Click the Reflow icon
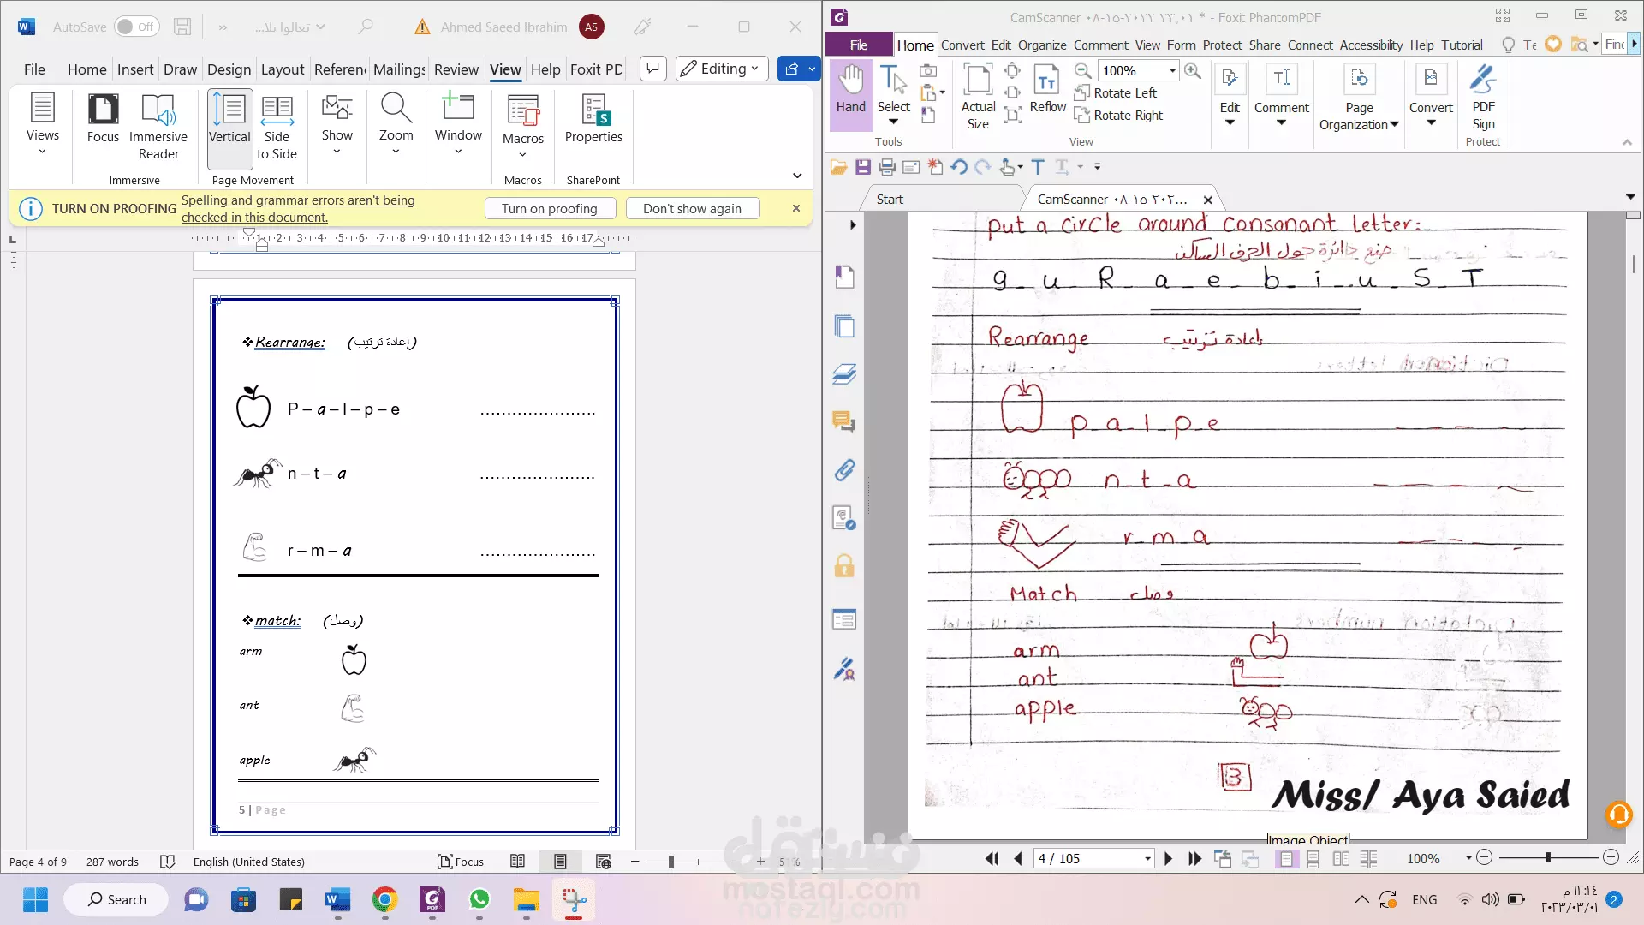This screenshot has height=925, width=1644. pos(1047,89)
